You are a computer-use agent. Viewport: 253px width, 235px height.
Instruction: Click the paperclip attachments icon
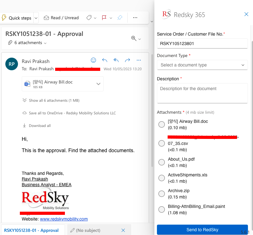click(x=10, y=43)
